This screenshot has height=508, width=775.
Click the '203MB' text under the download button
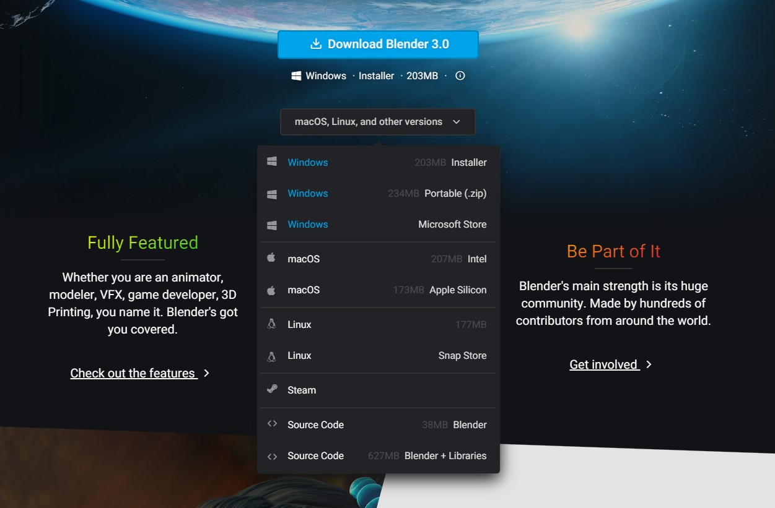[x=422, y=75]
